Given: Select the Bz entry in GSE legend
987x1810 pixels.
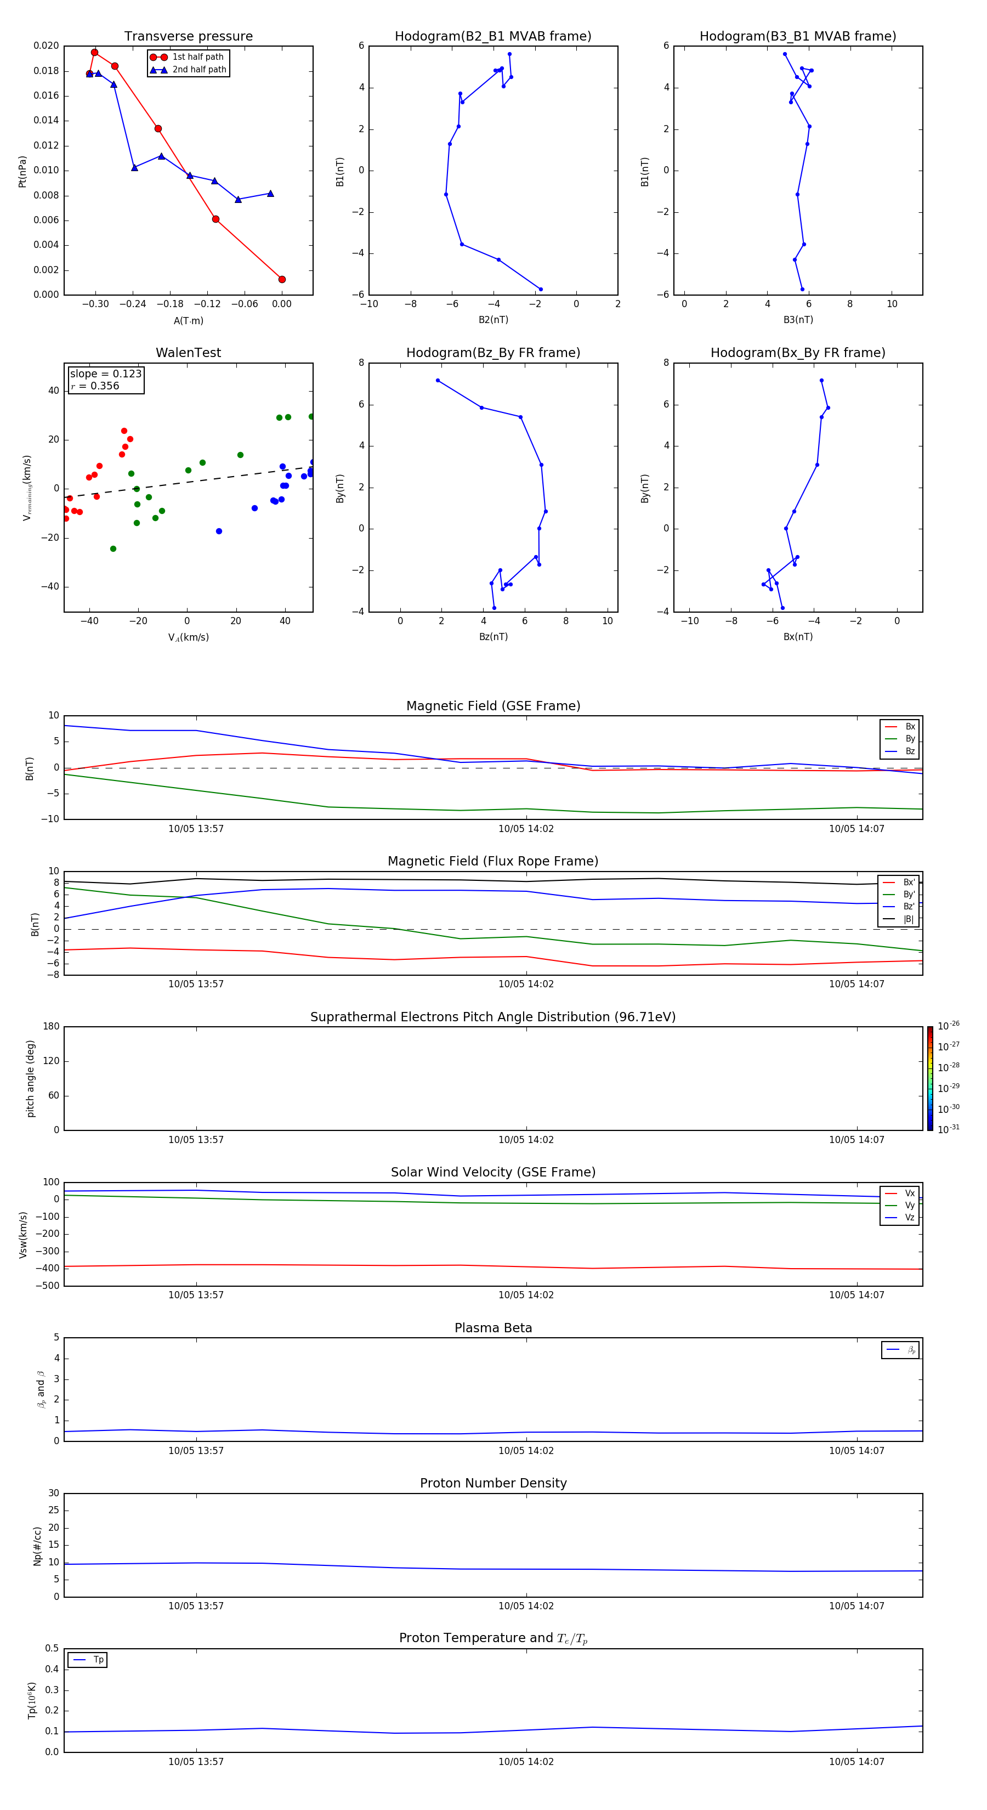Looking at the screenshot, I should [900, 751].
